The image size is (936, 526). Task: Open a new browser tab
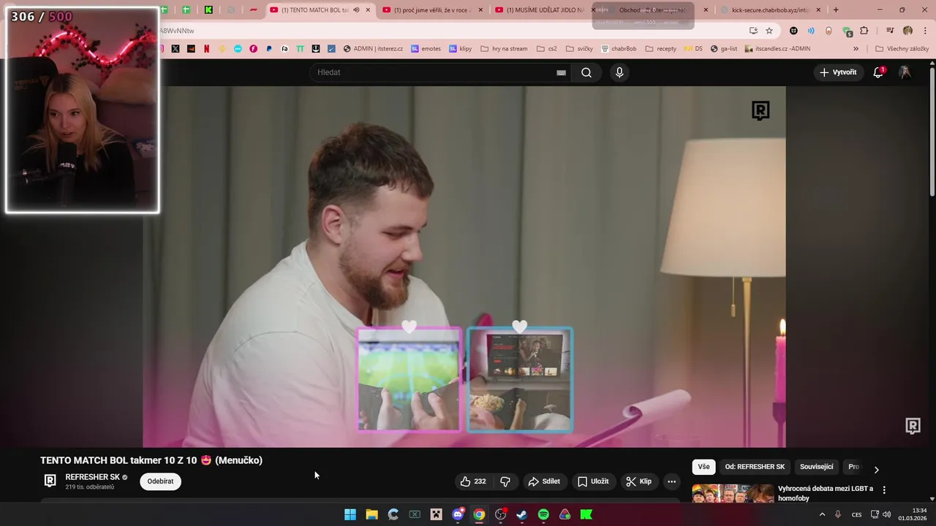836,9
